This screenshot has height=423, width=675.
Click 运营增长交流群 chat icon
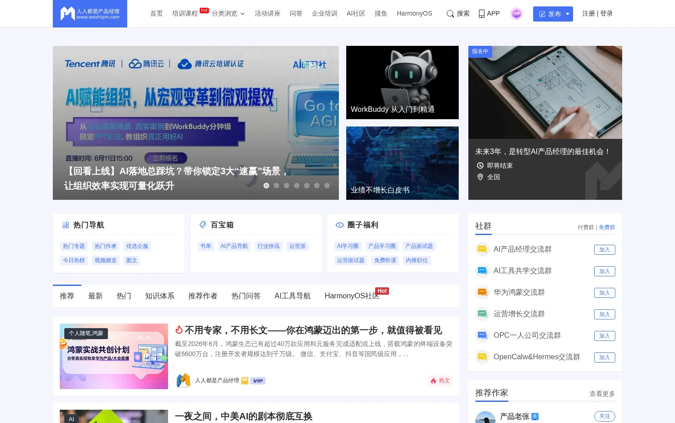point(482,314)
